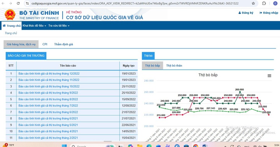The width and height of the screenshot is (280, 147).
Task: Go back with the browser back arrow
Action: pyautogui.click(x=3, y=3)
